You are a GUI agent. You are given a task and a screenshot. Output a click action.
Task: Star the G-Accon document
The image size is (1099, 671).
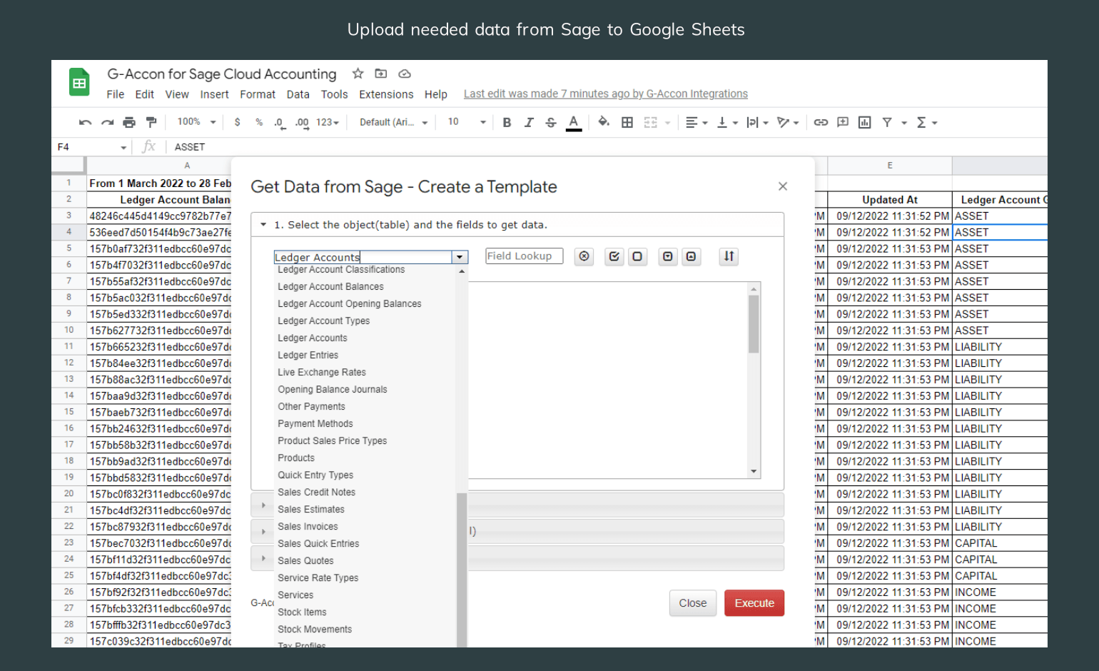[x=358, y=74]
